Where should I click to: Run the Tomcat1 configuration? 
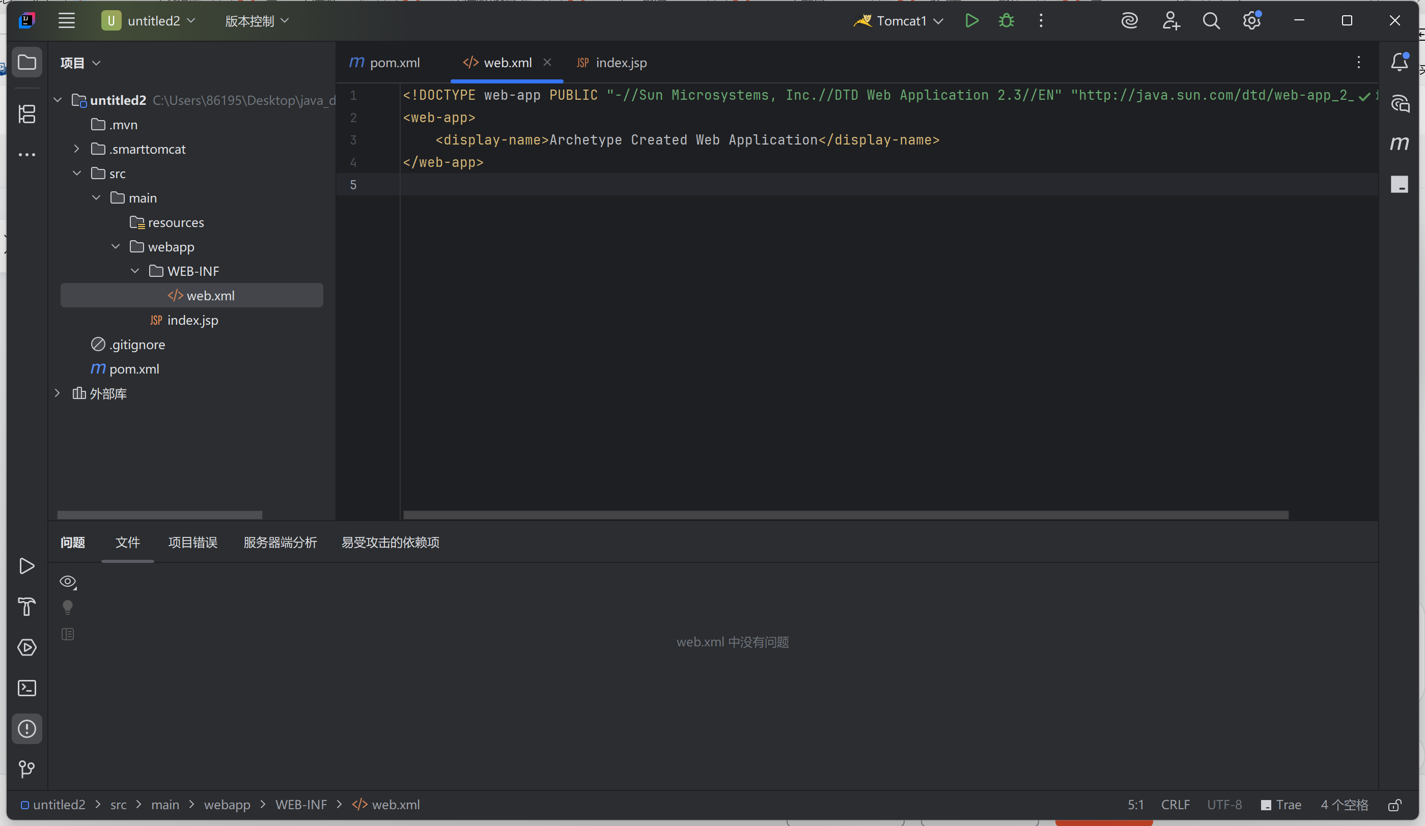971,21
